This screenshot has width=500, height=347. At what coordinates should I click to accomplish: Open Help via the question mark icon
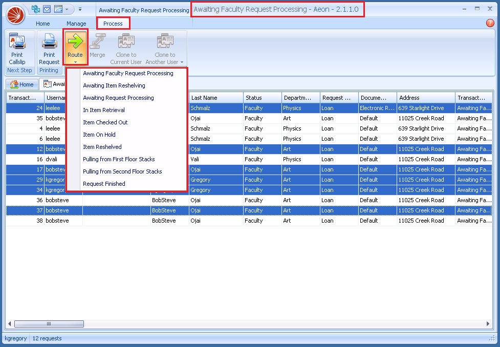click(490, 23)
